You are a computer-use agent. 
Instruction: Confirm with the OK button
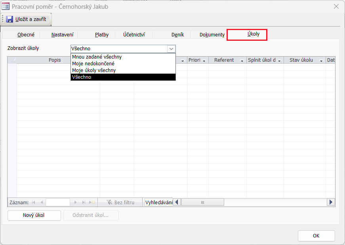(316, 236)
